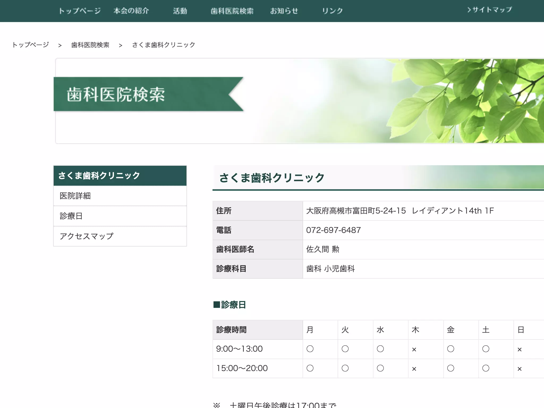The image size is (544, 408).
Task: Click the 9:00～13:00 time slot cell
Action: pos(258,349)
